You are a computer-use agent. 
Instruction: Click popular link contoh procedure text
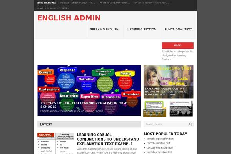point(159,152)
